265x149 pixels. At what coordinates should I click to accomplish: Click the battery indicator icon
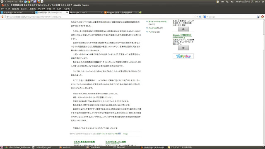point(222,2)
